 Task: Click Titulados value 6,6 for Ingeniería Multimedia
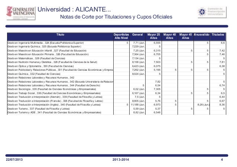223,43
